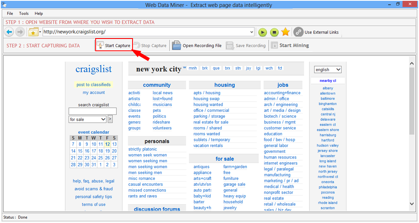Open Recording File from toolbar

[x=197, y=46]
